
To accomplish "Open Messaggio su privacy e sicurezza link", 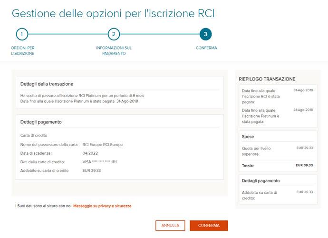I will [x=102, y=206].
